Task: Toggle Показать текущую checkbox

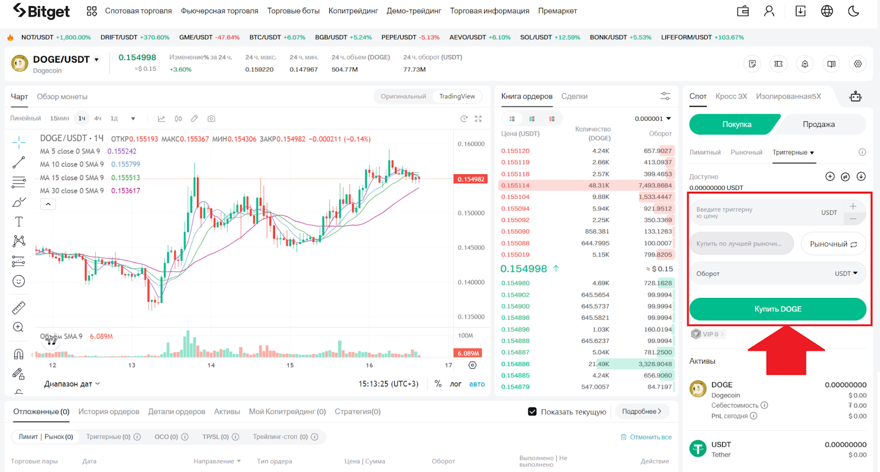Action: pyautogui.click(x=532, y=412)
